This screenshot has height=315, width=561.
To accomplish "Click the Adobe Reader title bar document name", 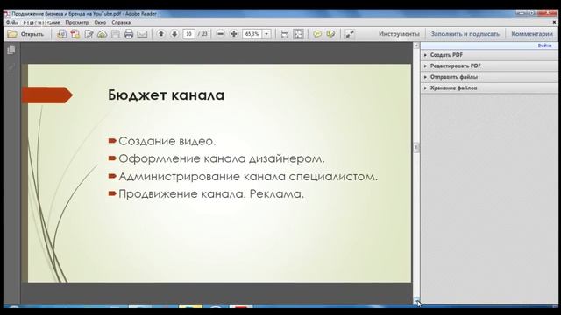I will (84, 14).
